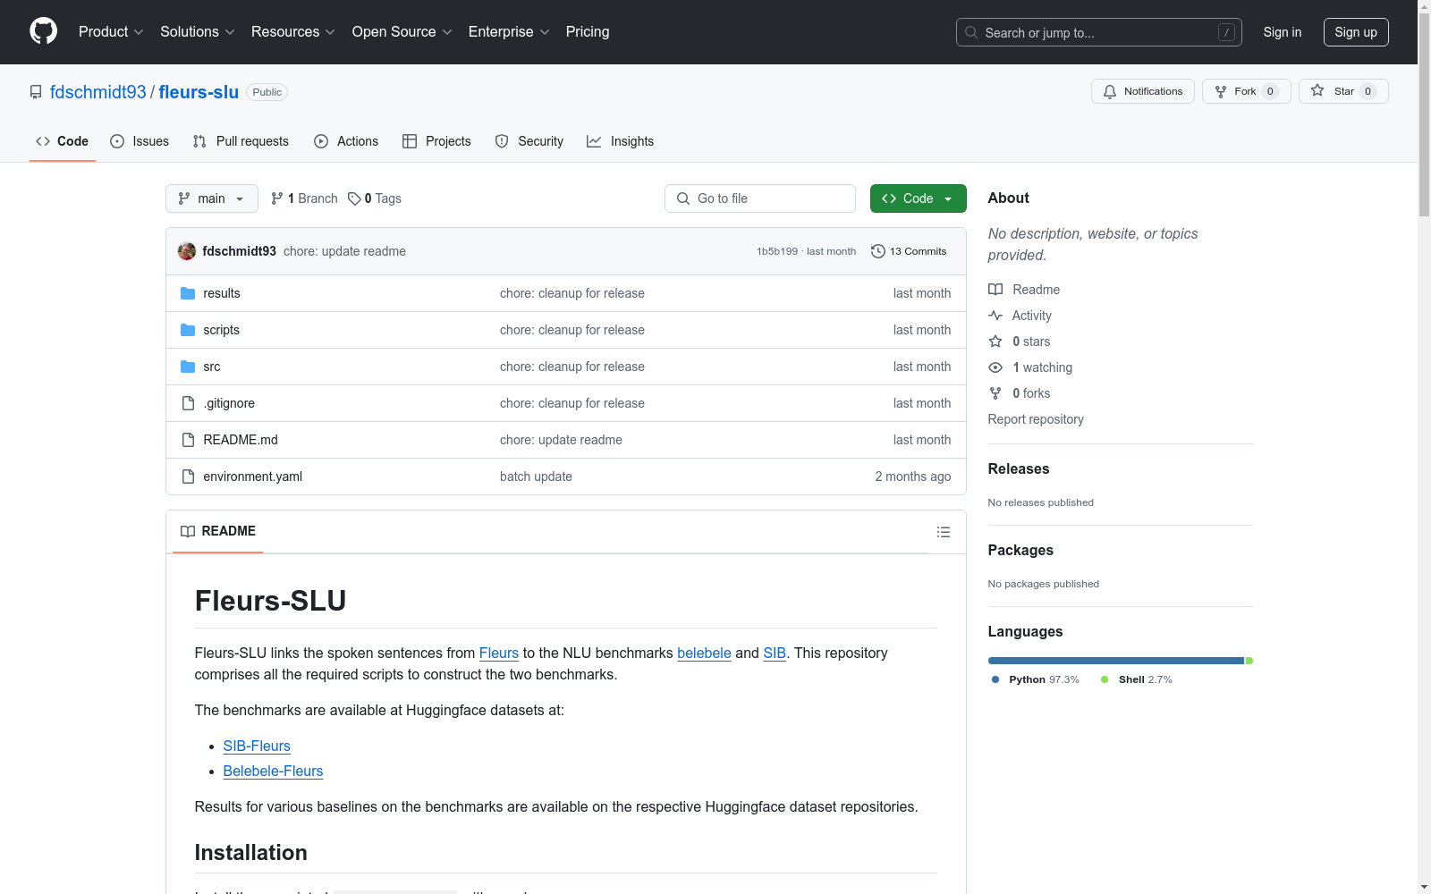Click the fdschmidt93 avatar in commit row

[187, 251]
